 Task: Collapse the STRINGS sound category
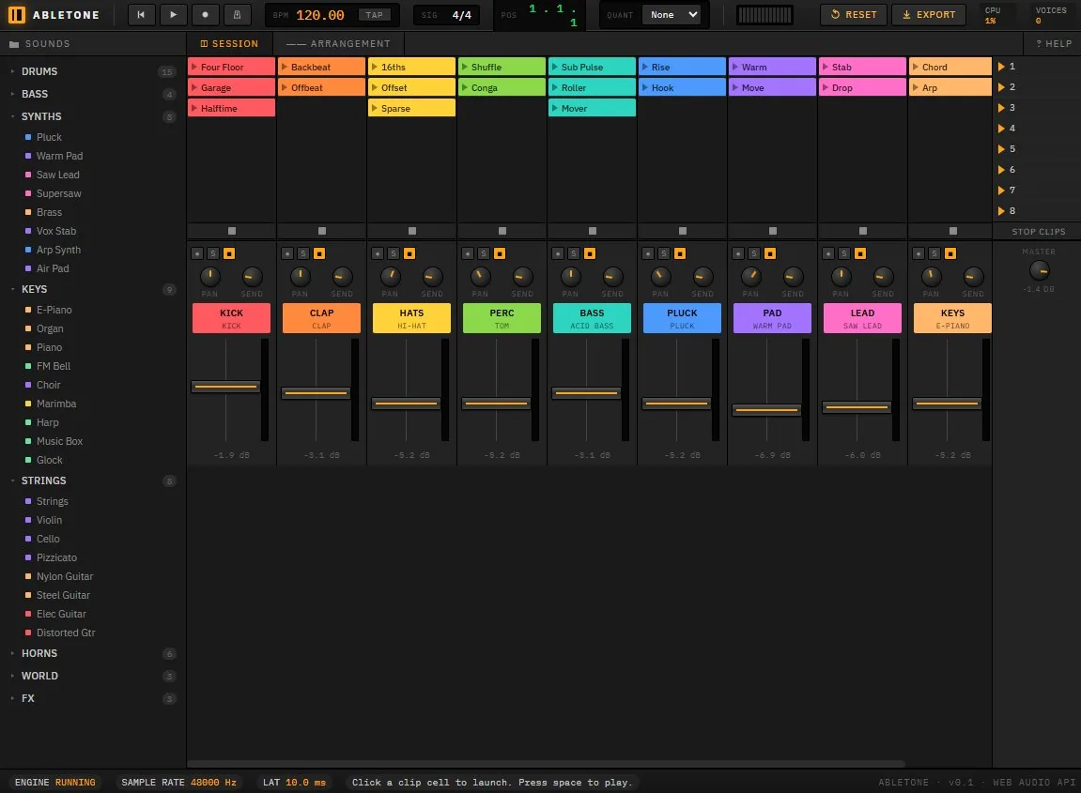point(93,480)
